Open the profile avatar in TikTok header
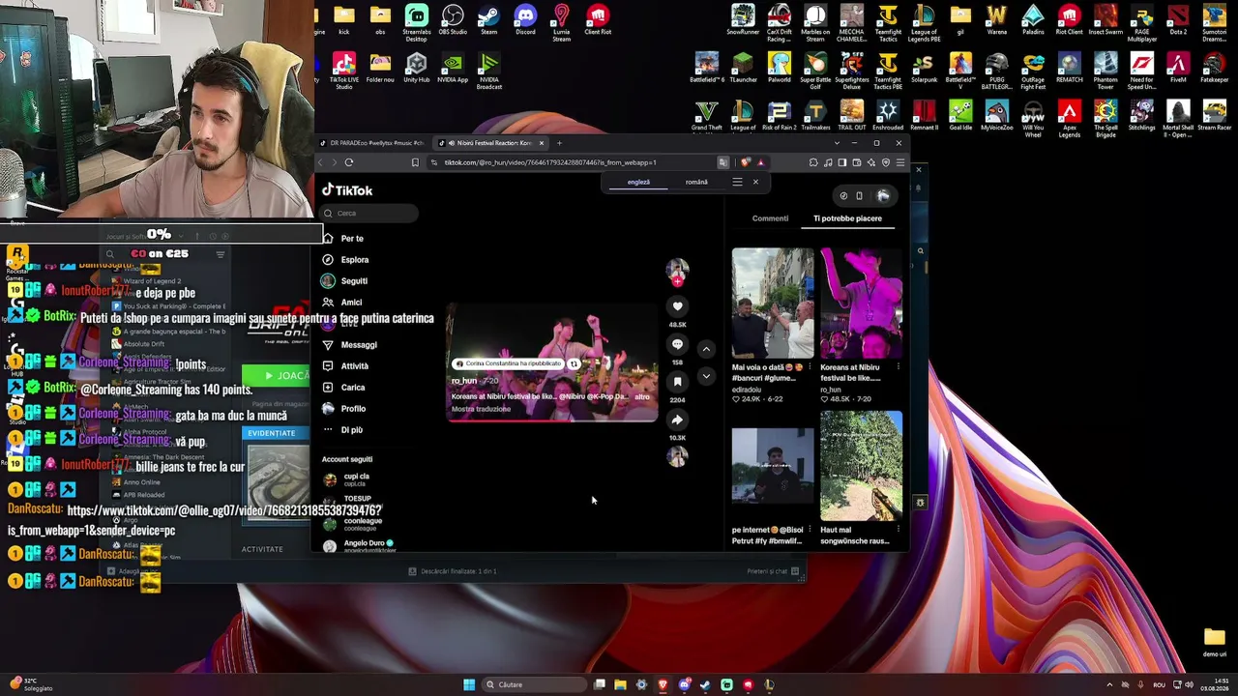 883,196
